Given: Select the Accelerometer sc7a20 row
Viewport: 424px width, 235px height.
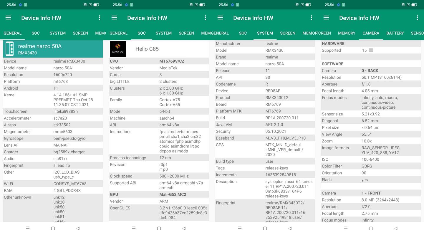Looking at the screenshot, I should click(x=53, y=118).
